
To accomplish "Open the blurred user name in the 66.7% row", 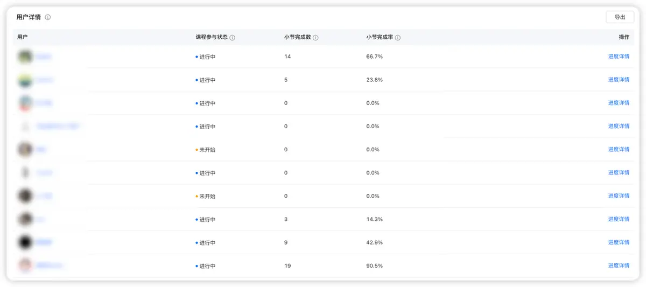I will click(44, 57).
